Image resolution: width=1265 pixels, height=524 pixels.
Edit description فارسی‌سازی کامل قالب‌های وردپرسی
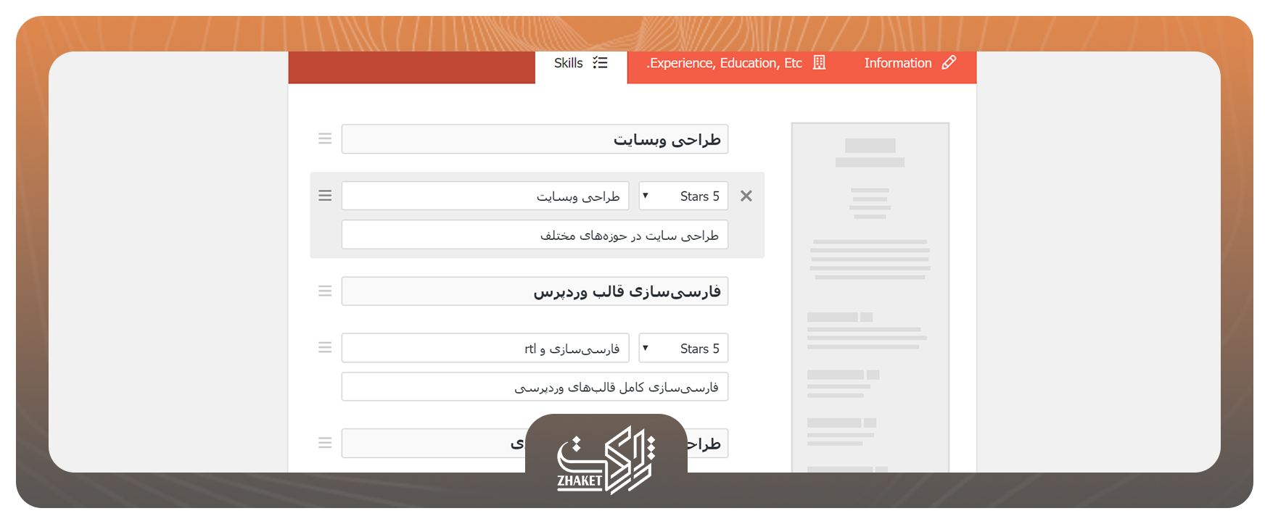pyautogui.click(x=535, y=388)
